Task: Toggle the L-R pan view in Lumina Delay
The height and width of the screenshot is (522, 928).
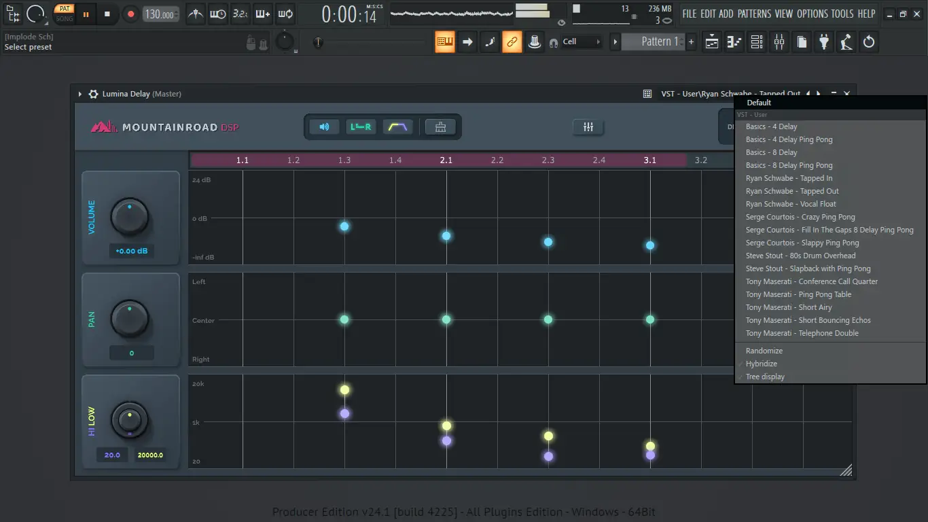Action: [361, 127]
